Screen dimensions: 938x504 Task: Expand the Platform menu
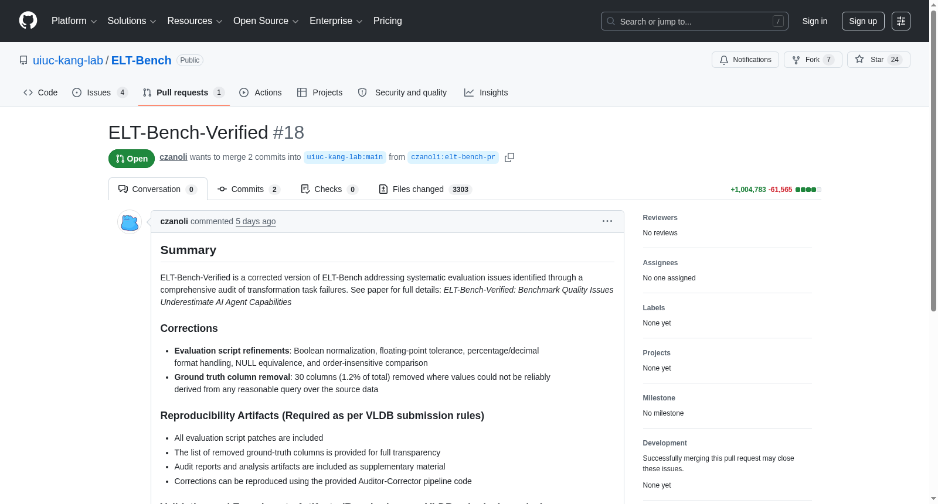pyautogui.click(x=74, y=21)
